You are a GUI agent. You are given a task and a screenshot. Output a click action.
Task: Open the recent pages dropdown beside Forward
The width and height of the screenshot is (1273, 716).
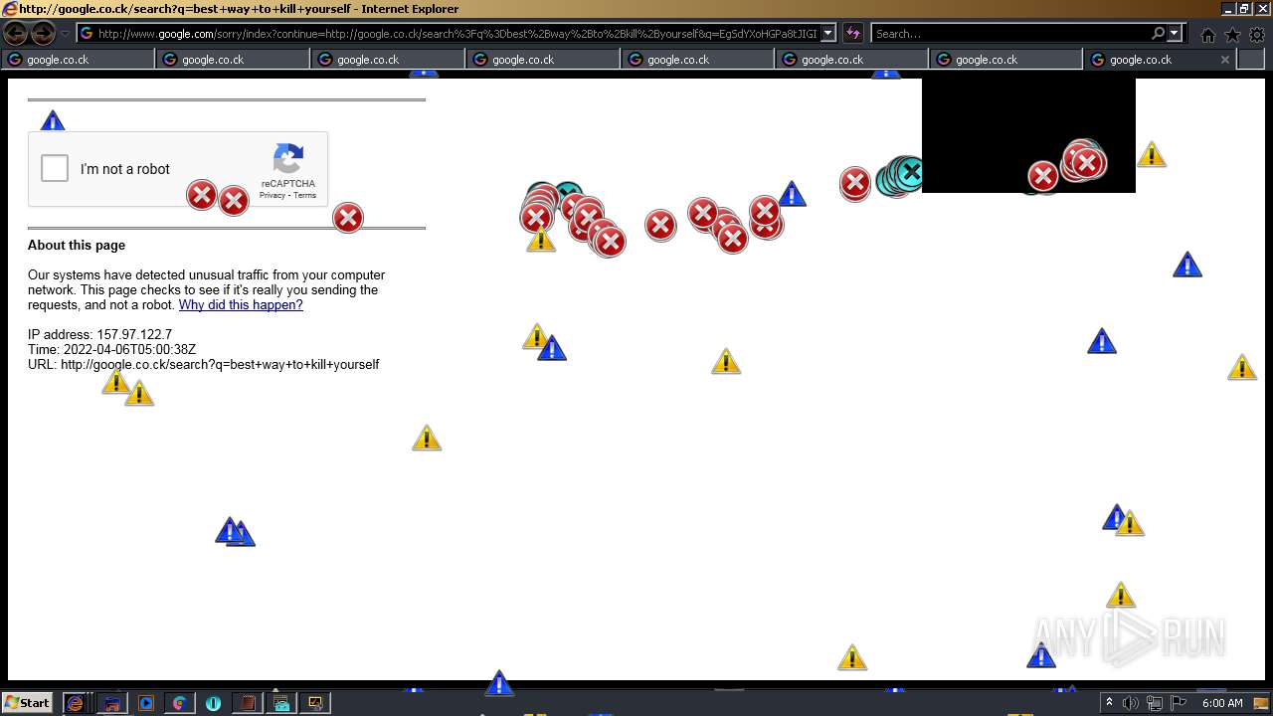coord(66,34)
